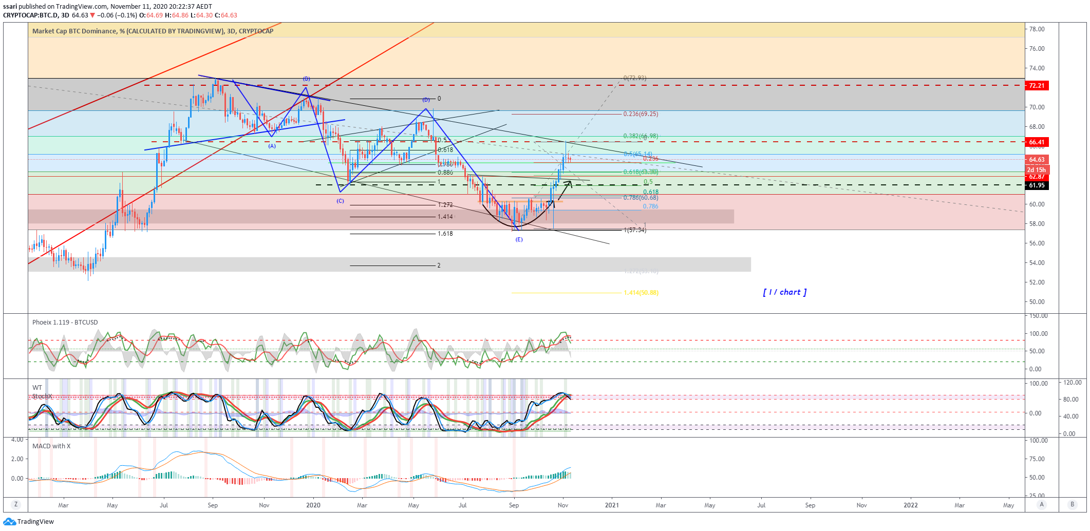
Task: Click the '[ I / chart ]' text note
Action: 785,292
